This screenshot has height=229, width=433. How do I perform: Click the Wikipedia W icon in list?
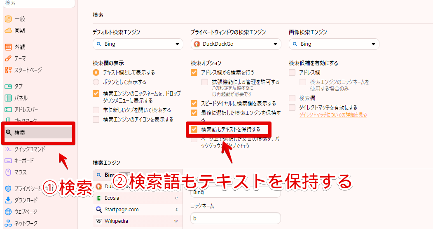[x=99, y=221]
